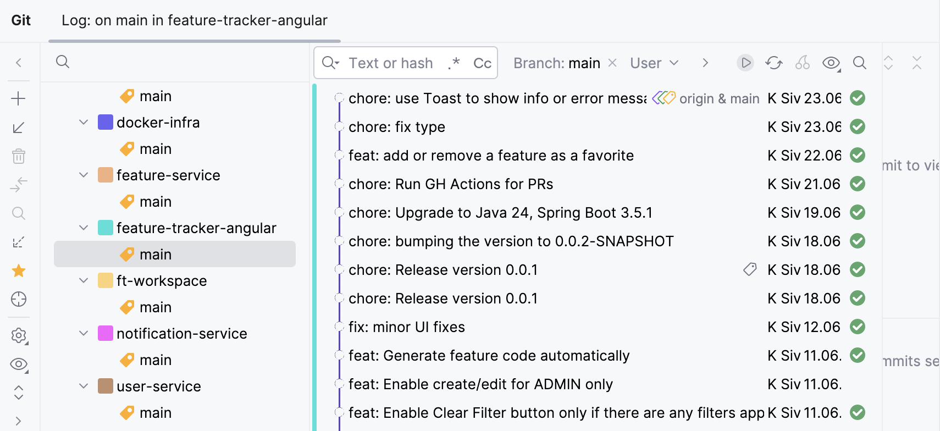Click the feature-service color square

point(105,175)
